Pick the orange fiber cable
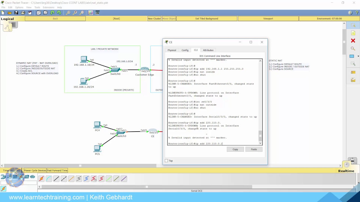The height and width of the screenshot is (202, 360). click(71, 179)
